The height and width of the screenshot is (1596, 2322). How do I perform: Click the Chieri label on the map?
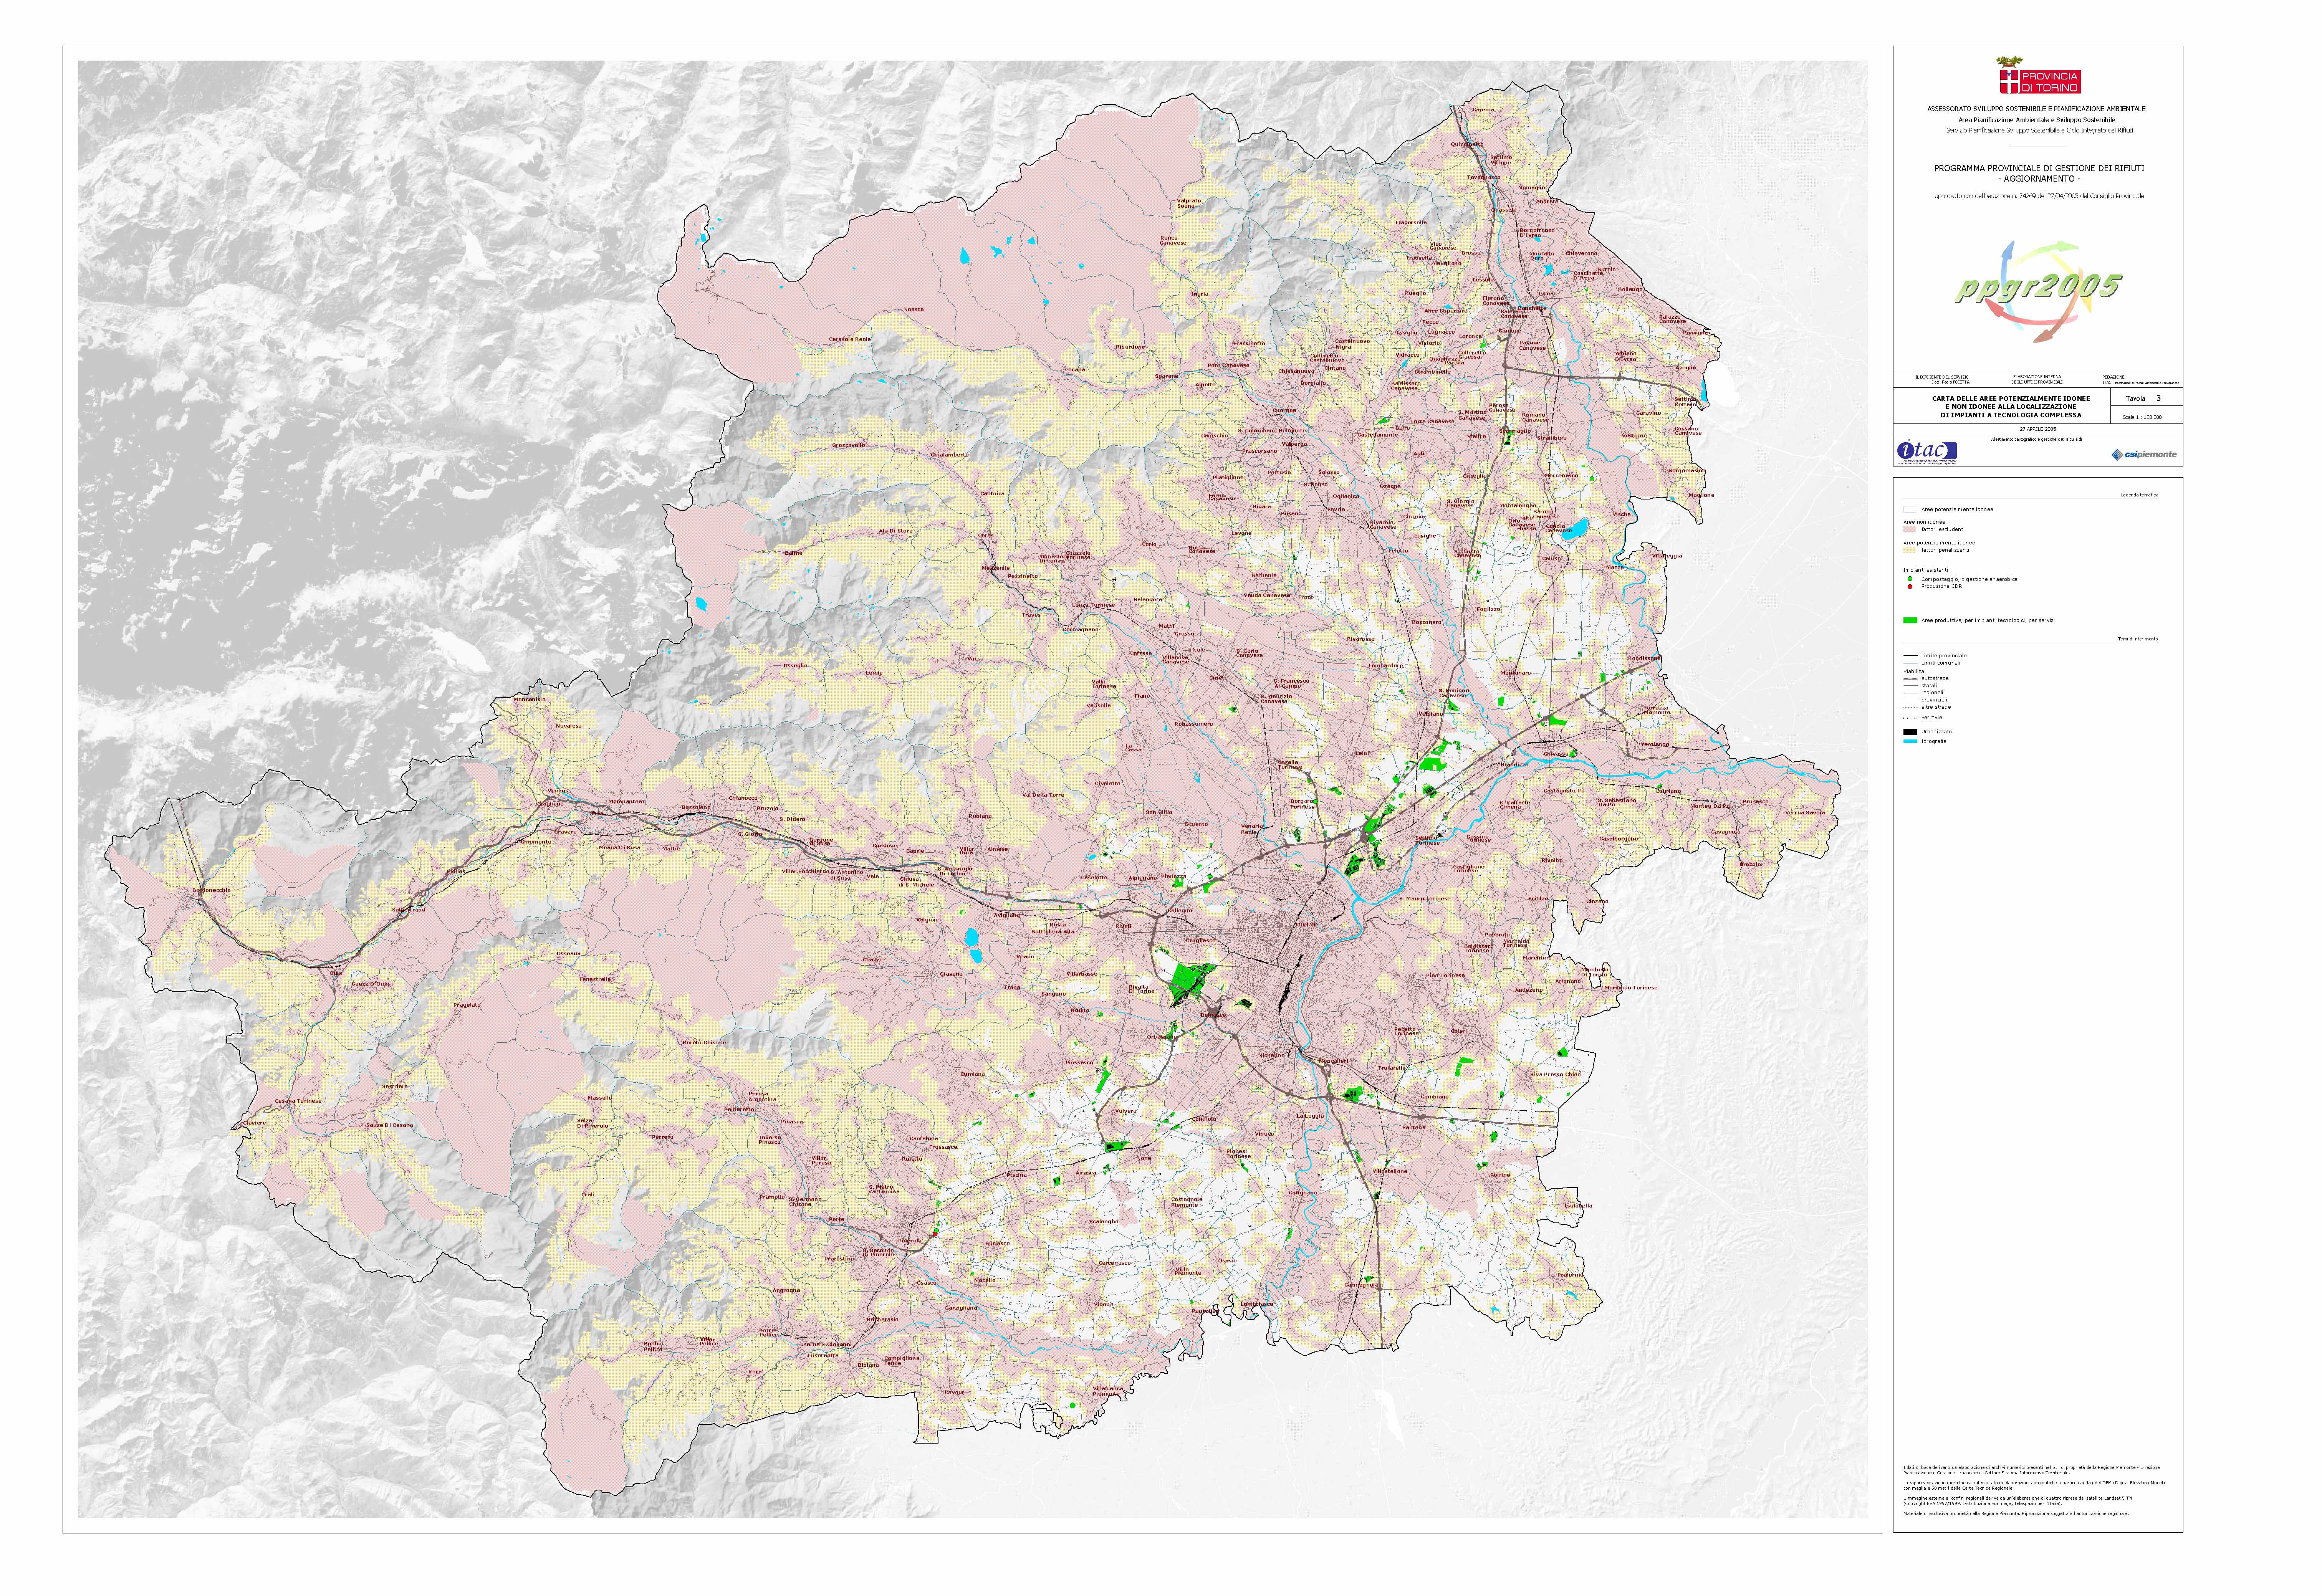1459,1031
